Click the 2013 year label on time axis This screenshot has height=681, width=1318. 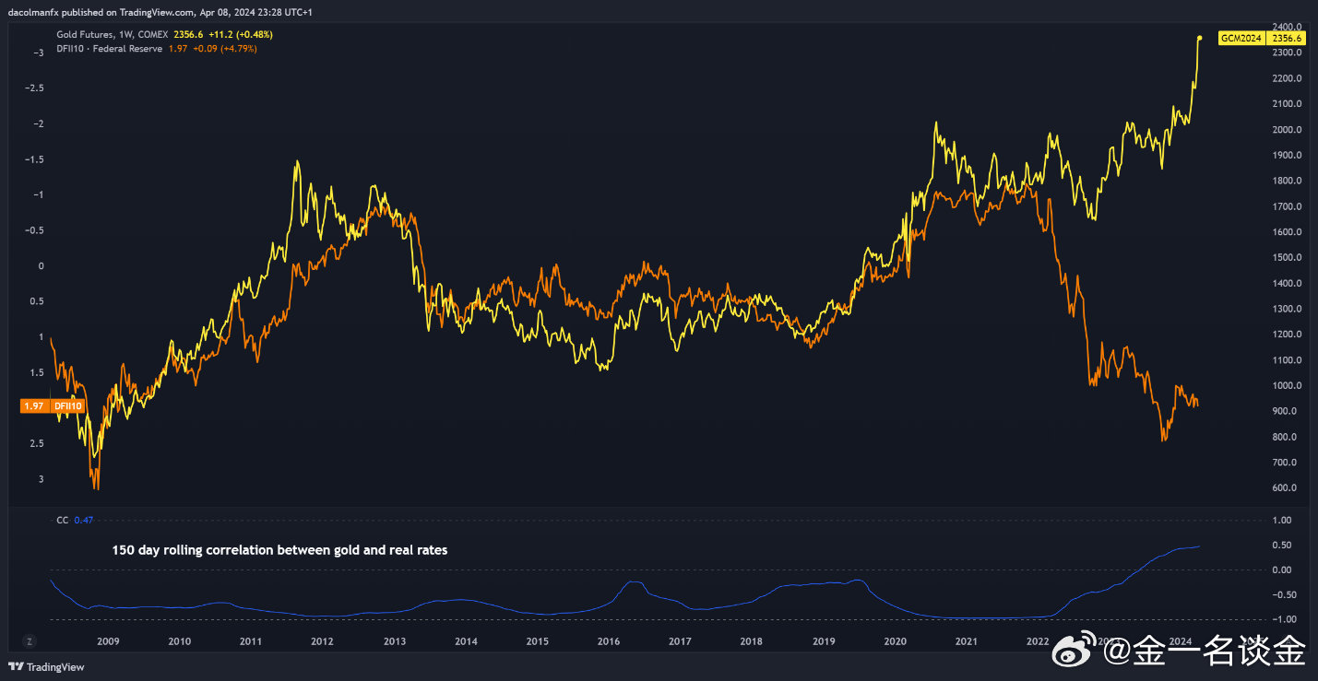(394, 640)
